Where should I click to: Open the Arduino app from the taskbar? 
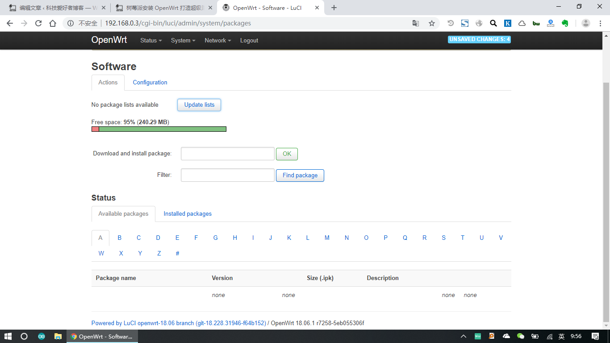coord(42,336)
